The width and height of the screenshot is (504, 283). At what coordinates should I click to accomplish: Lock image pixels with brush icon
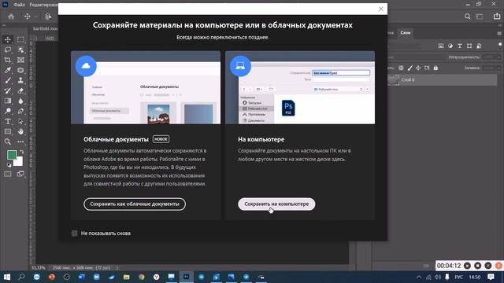[409, 68]
